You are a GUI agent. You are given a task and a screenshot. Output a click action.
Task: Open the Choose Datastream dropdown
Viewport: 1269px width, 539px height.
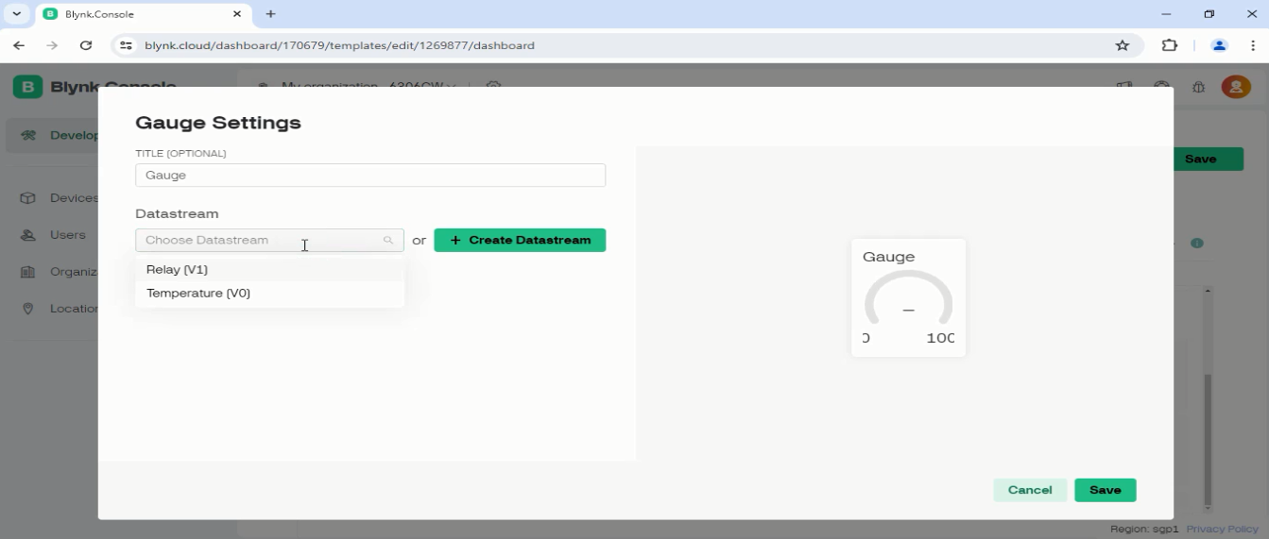pyautogui.click(x=260, y=241)
